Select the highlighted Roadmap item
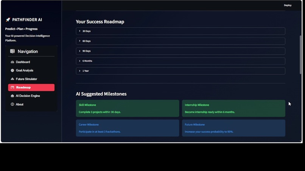Screen dimensions: 305x171 (31, 88)
